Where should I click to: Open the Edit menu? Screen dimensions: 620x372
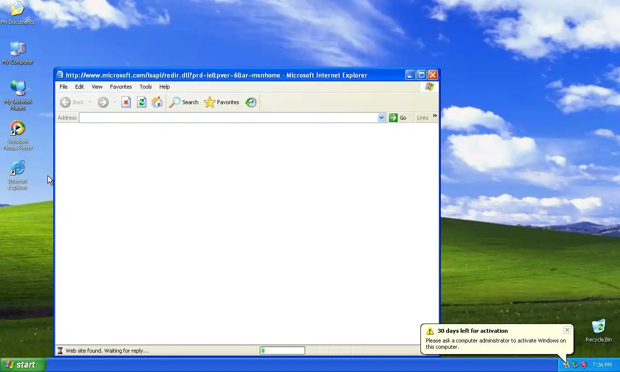79,87
